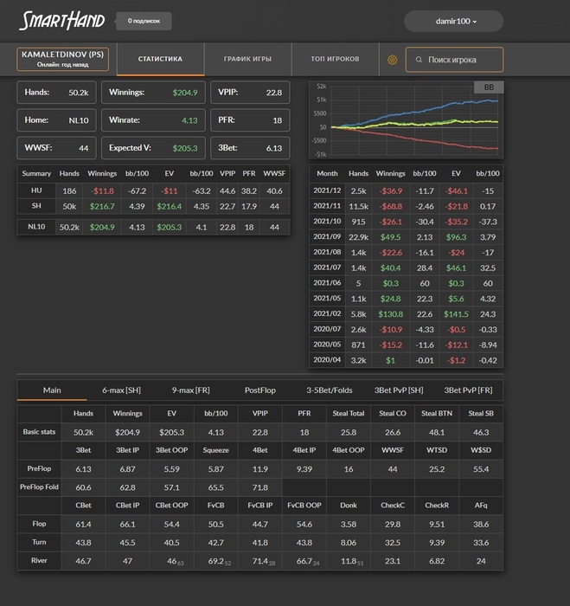
Task: Click the Steal Total header
Action: pos(349,413)
